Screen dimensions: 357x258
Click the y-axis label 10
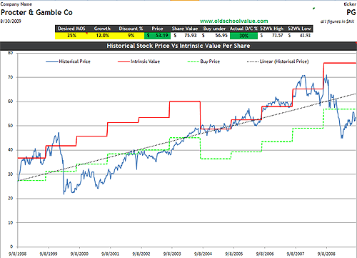pyautogui.click(x=11, y=223)
